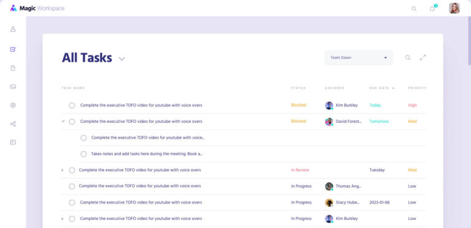471x228 pixels.
Task: Click David Forest assignee avatar
Action: [329, 122]
